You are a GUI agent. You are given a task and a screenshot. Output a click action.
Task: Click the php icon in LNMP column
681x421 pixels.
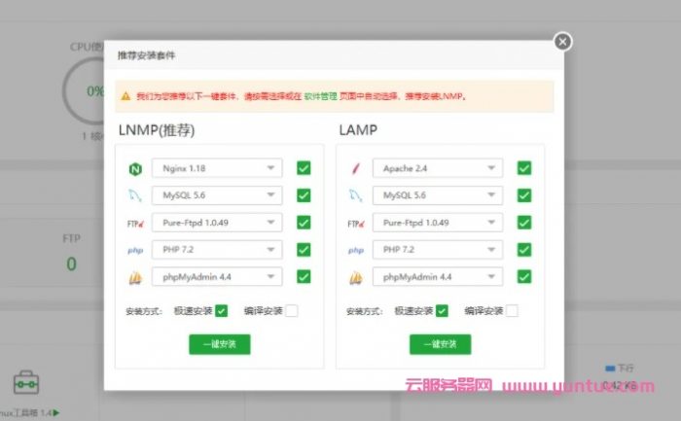pos(134,250)
